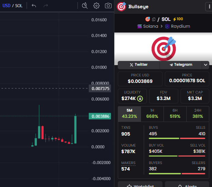
Task: Select the 1H timeframe tab
Action: click(152, 114)
